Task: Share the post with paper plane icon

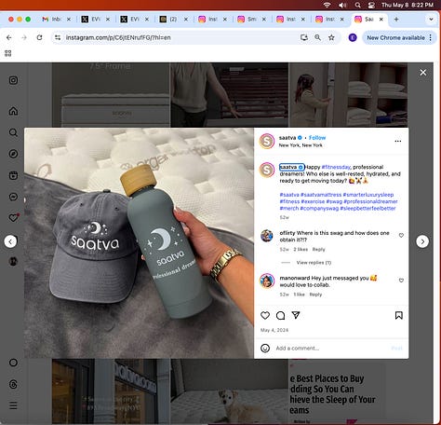Action: click(x=296, y=315)
